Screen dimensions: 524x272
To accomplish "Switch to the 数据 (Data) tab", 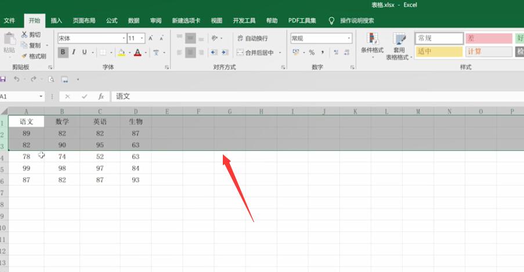I will [x=133, y=21].
